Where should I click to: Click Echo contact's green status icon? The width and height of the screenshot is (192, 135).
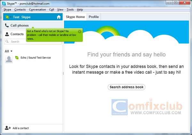(x=17, y=57)
